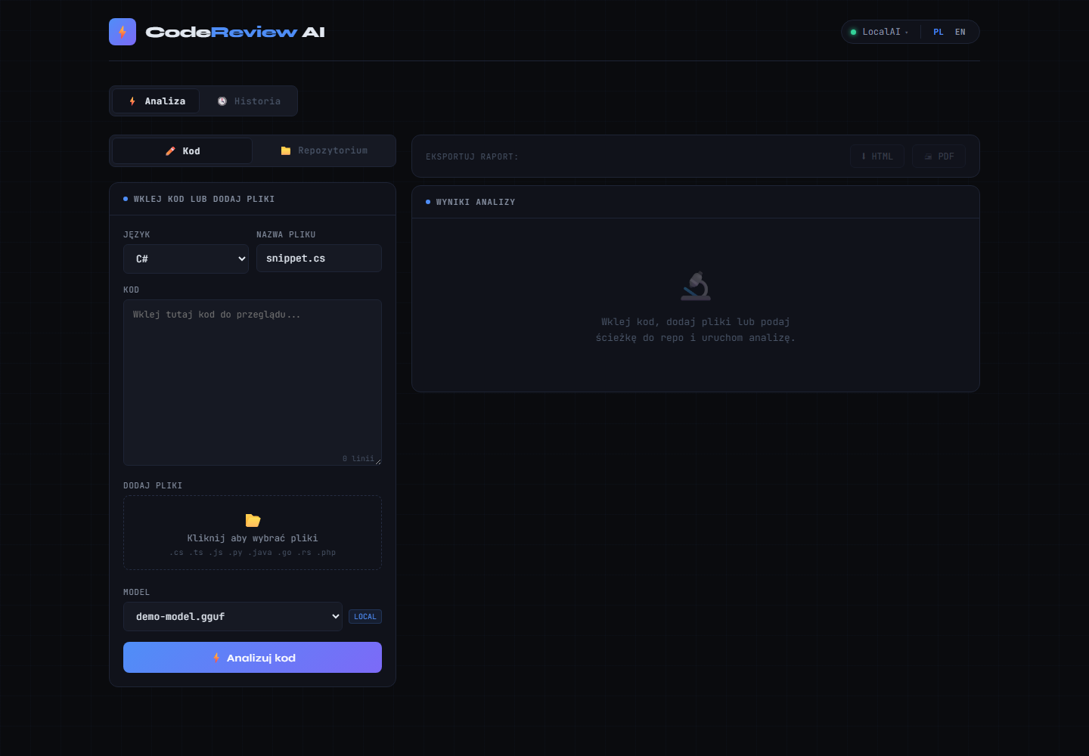The width and height of the screenshot is (1089, 756).
Task: Click the 'EKSPORTUJ RAPORT:' label
Action: pyautogui.click(x=472, y=157)
